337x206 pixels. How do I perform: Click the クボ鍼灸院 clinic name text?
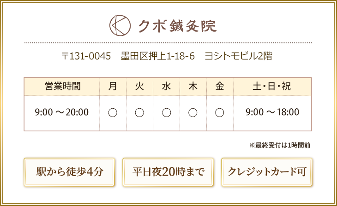pos(177,27)
